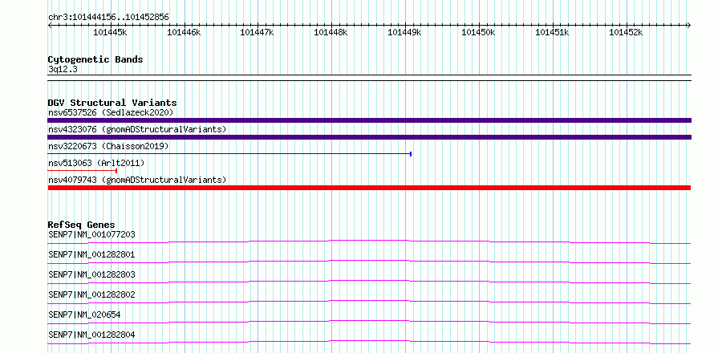Image resolution: width=714 pixels, height=353 pixels.
Task: Select the RefSeq Genes track title
Action: [81, 225]
